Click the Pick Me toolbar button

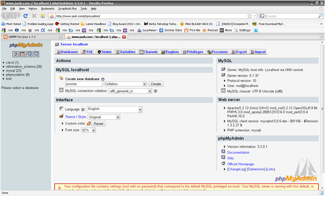point(192,30)
